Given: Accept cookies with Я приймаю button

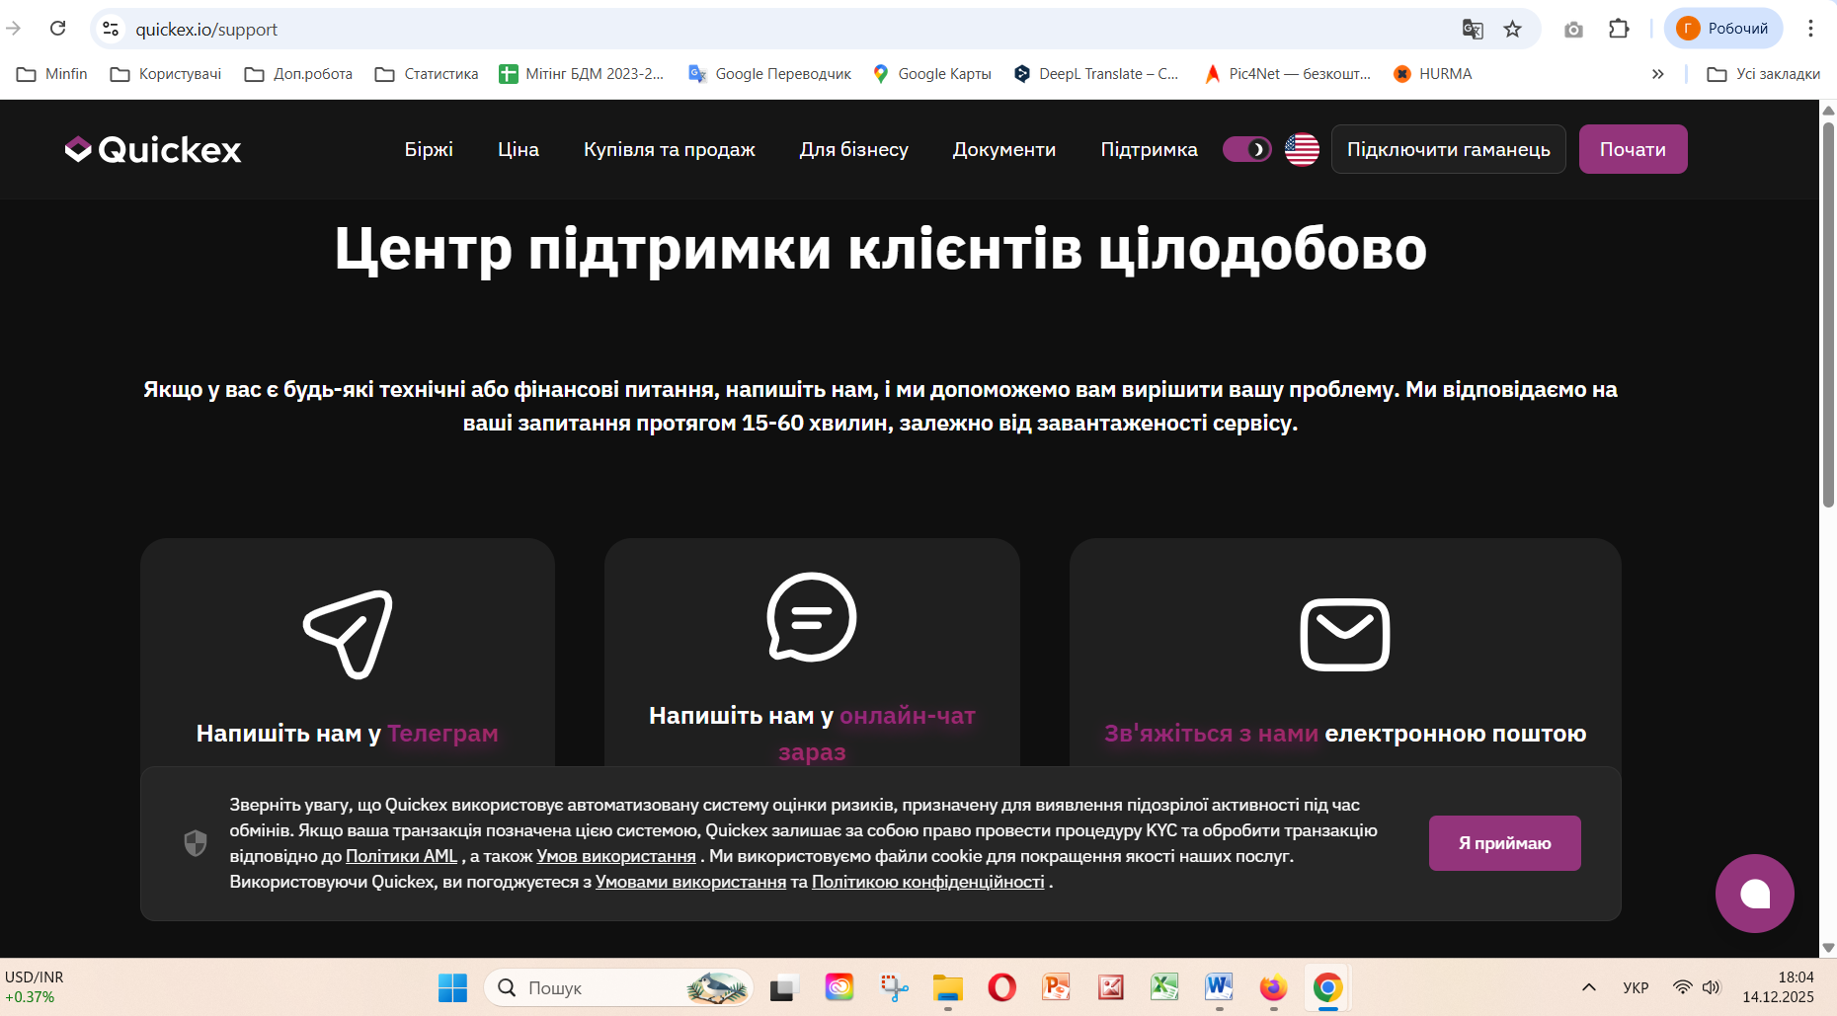Looking at the screenshot, I should (1505, 843).
